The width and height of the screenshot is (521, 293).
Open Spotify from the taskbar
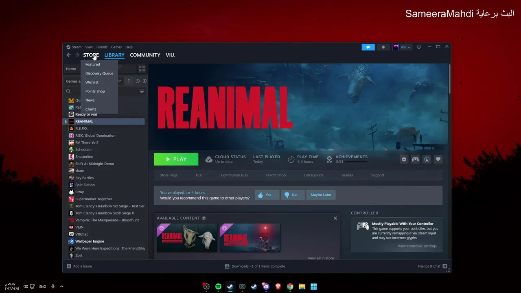pos(218,286)
